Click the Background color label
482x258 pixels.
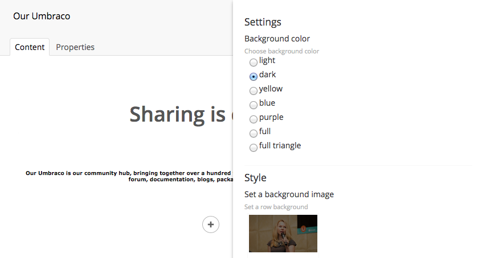point(277,39)
